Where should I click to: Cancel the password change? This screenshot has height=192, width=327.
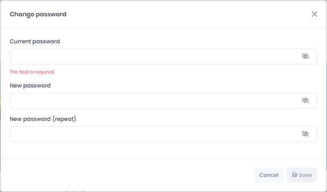tap(269, 175)
